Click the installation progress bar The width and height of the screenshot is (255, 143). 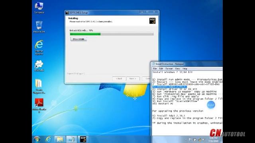pos(112,34)
